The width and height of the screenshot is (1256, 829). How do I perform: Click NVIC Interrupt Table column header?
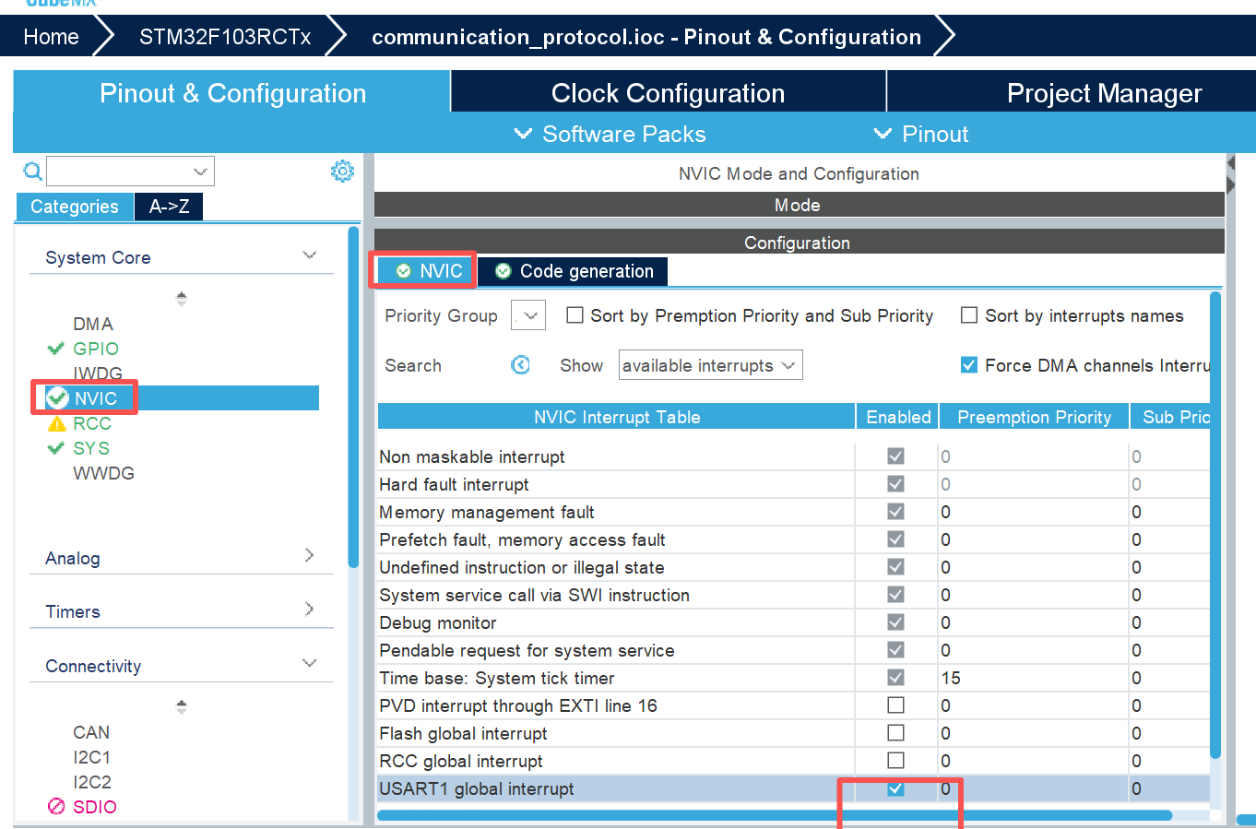point(617,417)
